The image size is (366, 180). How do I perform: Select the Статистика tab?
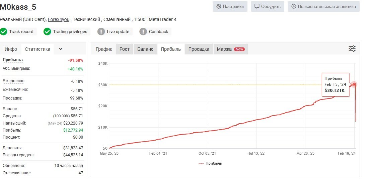[38, 49]
